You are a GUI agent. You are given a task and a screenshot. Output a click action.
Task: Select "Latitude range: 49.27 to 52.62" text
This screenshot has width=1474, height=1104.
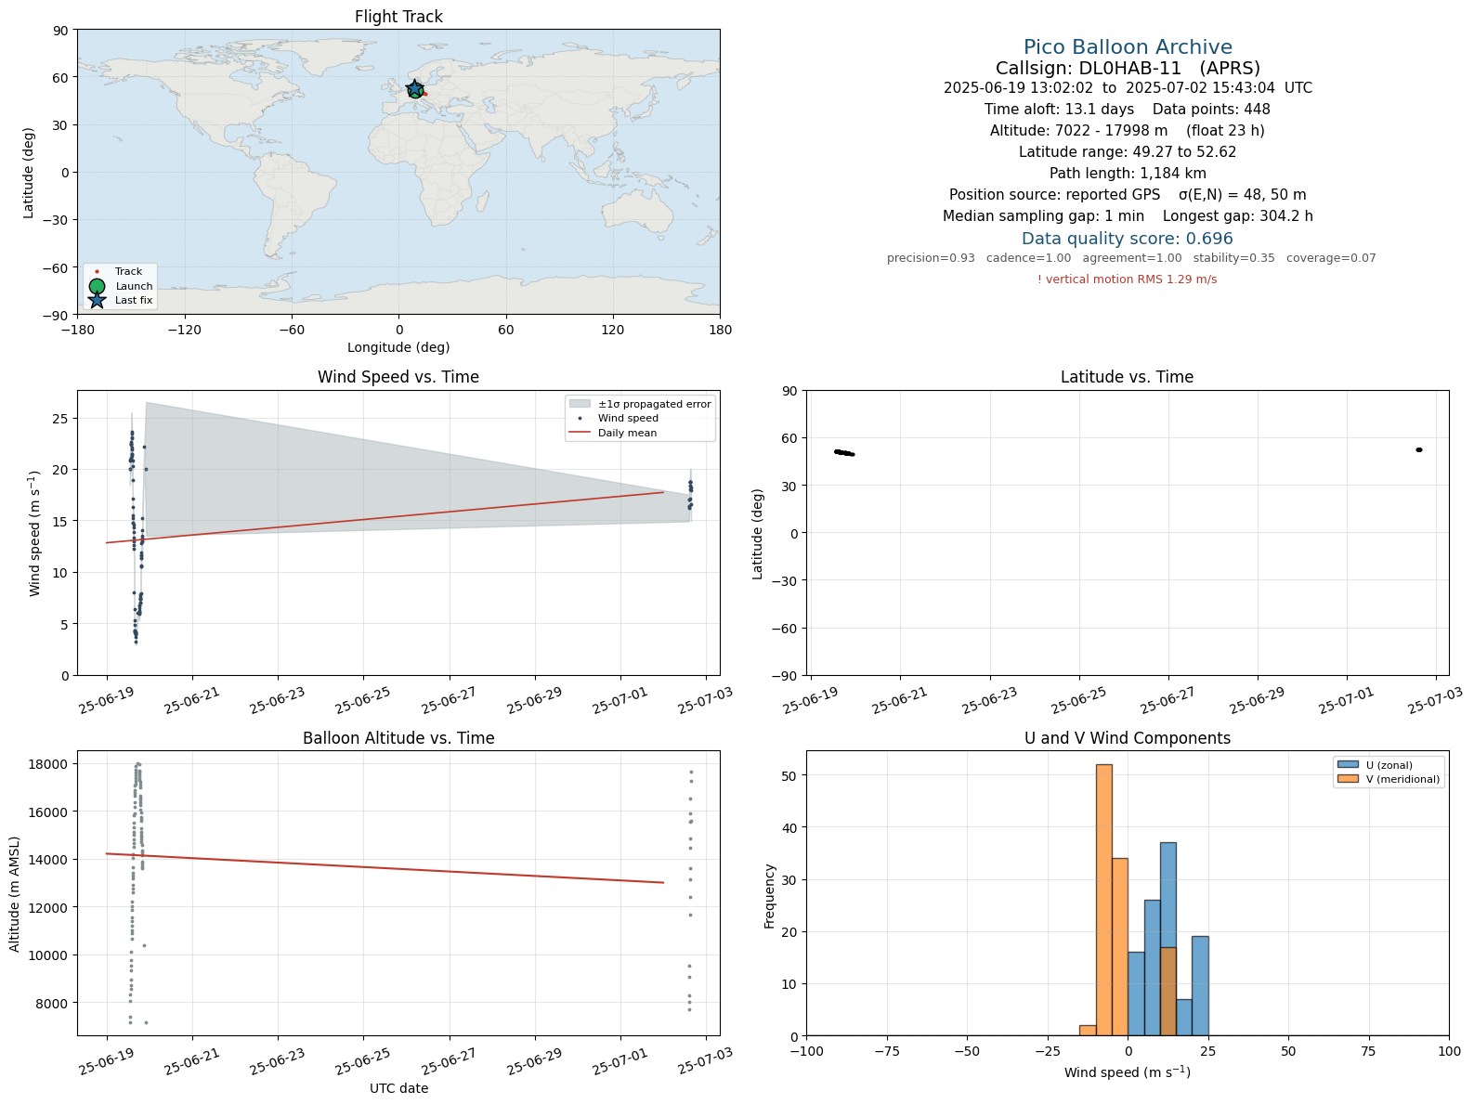pyautogui.click(x=1128, y=152)
